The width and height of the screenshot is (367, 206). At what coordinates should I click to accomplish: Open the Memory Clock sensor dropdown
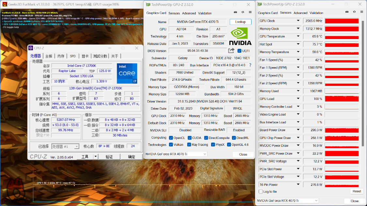pos(298,29)
